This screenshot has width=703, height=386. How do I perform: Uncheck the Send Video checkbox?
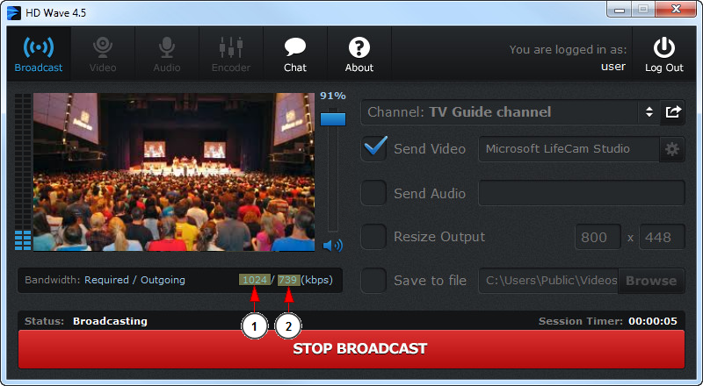point(374,149)
